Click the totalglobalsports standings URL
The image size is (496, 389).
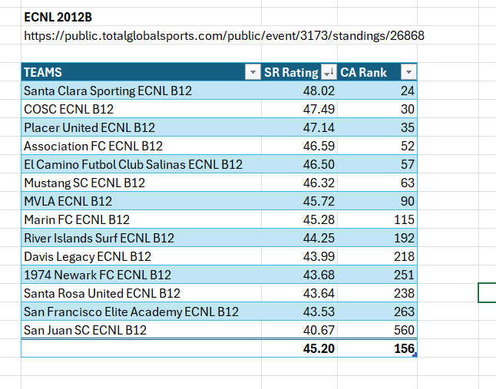(x=223, y=35)
